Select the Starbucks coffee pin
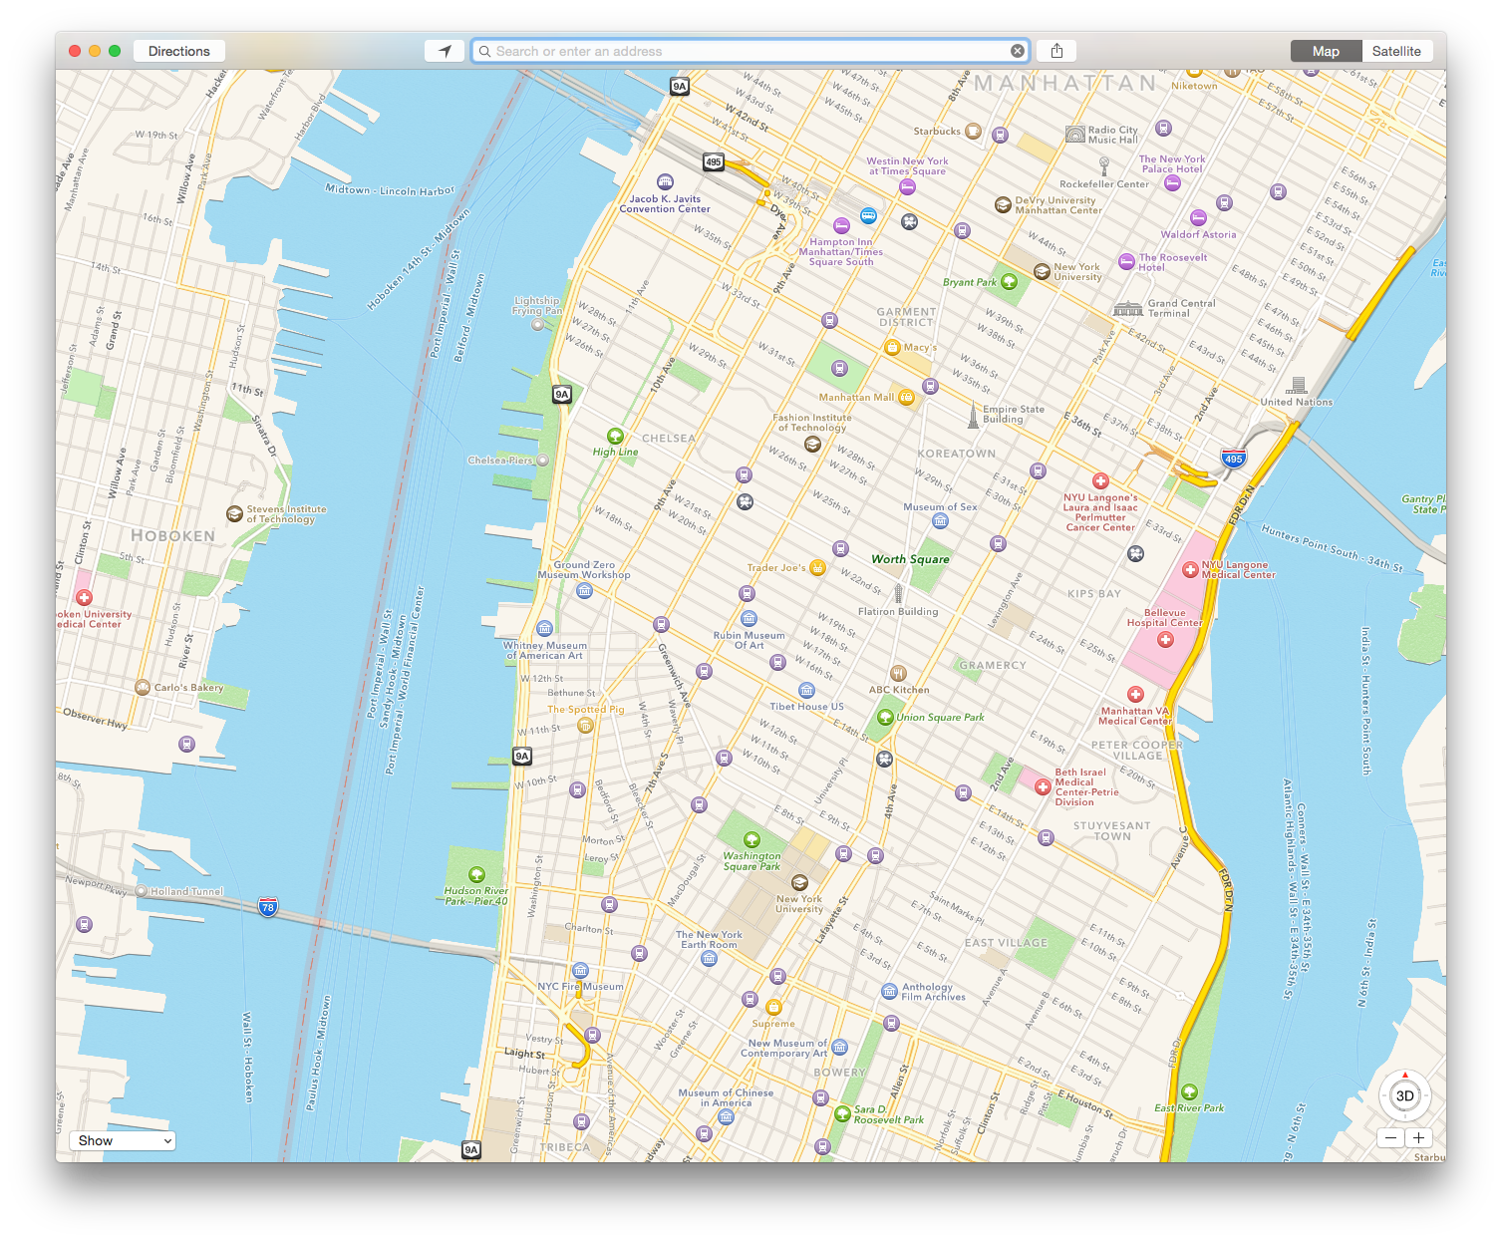This screenshot has height=1242, width=1502. pos(974,132)
